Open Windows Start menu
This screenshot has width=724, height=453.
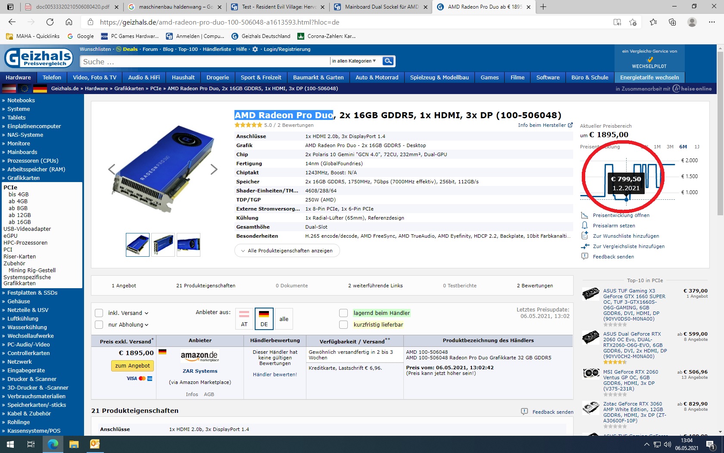(10, 444)
